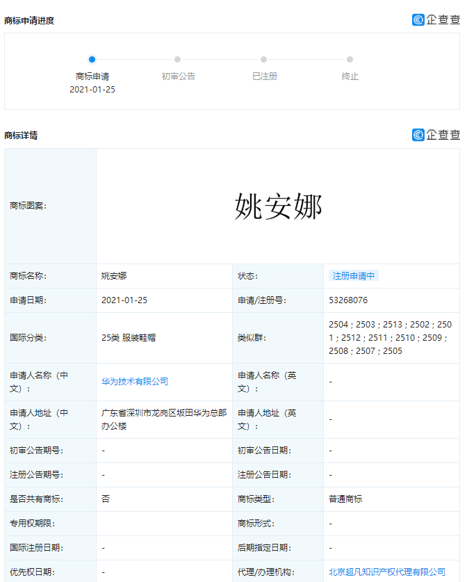Click the similar groups list starting with 2504
The image size is (467, 582).
391,338
